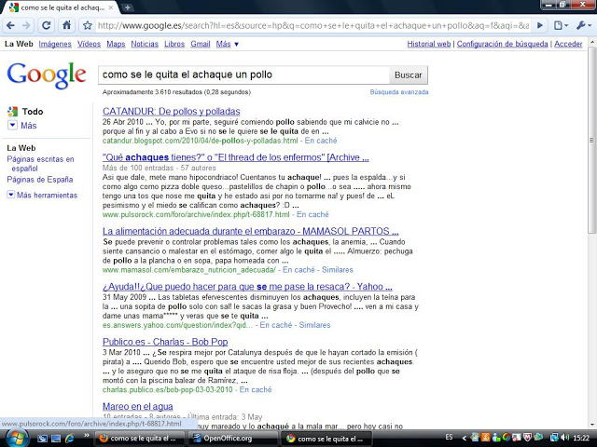
Task: Bookmark this page with the star icon
Action: [87, 25]
